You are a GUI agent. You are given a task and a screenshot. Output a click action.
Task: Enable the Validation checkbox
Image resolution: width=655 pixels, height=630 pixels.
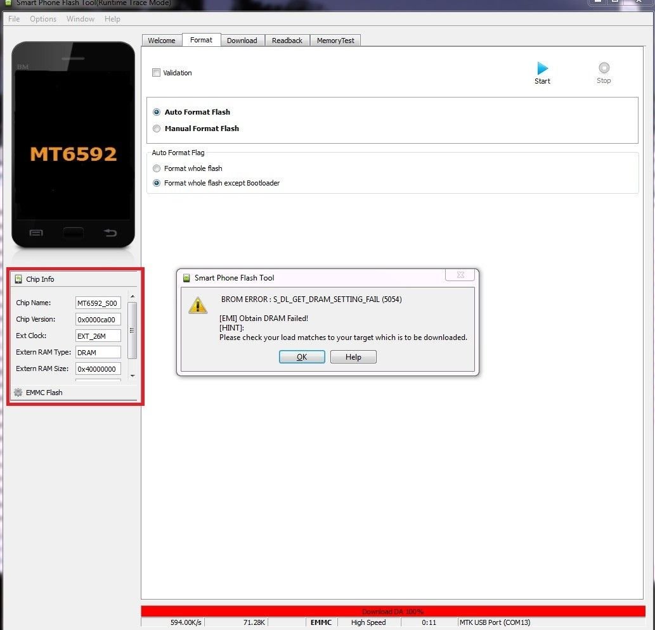pos(156,73)
